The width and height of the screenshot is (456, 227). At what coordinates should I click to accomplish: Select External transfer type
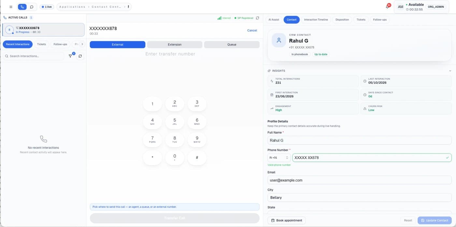(118, 45)
